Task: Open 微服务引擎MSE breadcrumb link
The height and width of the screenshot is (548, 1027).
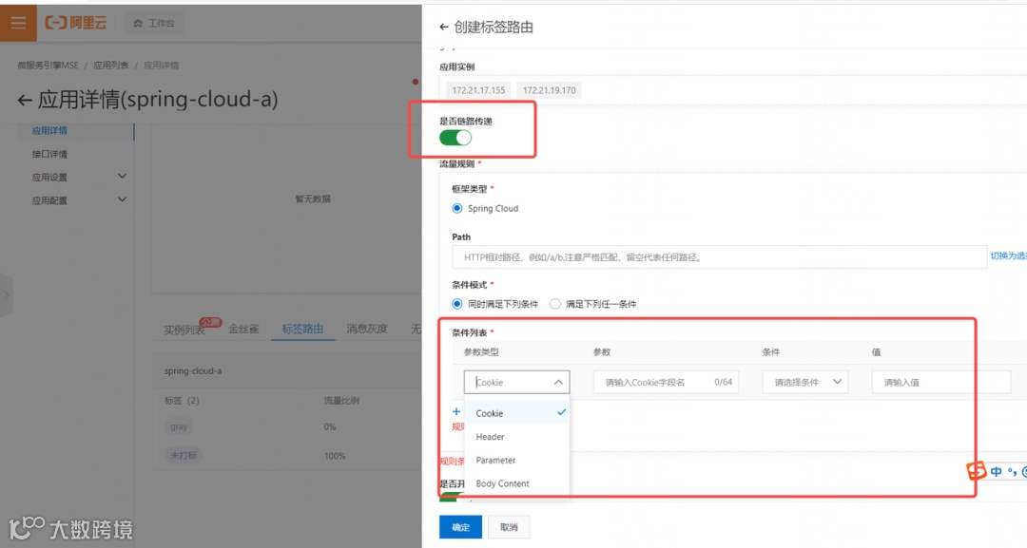Action: tap(48, 66)
